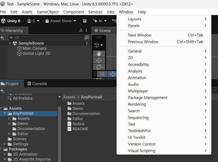This screenshot has width=218, height=162.
Task: Open the account S dropdown
Action: [x=33, y=21]
